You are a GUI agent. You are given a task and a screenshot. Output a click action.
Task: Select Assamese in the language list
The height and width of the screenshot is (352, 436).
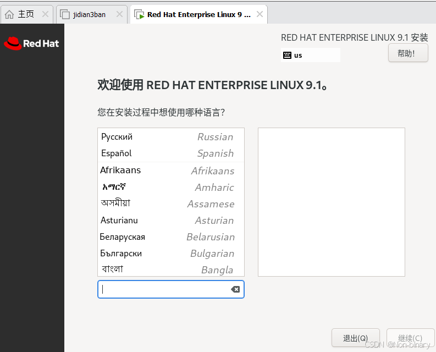(x=171, y=204)
